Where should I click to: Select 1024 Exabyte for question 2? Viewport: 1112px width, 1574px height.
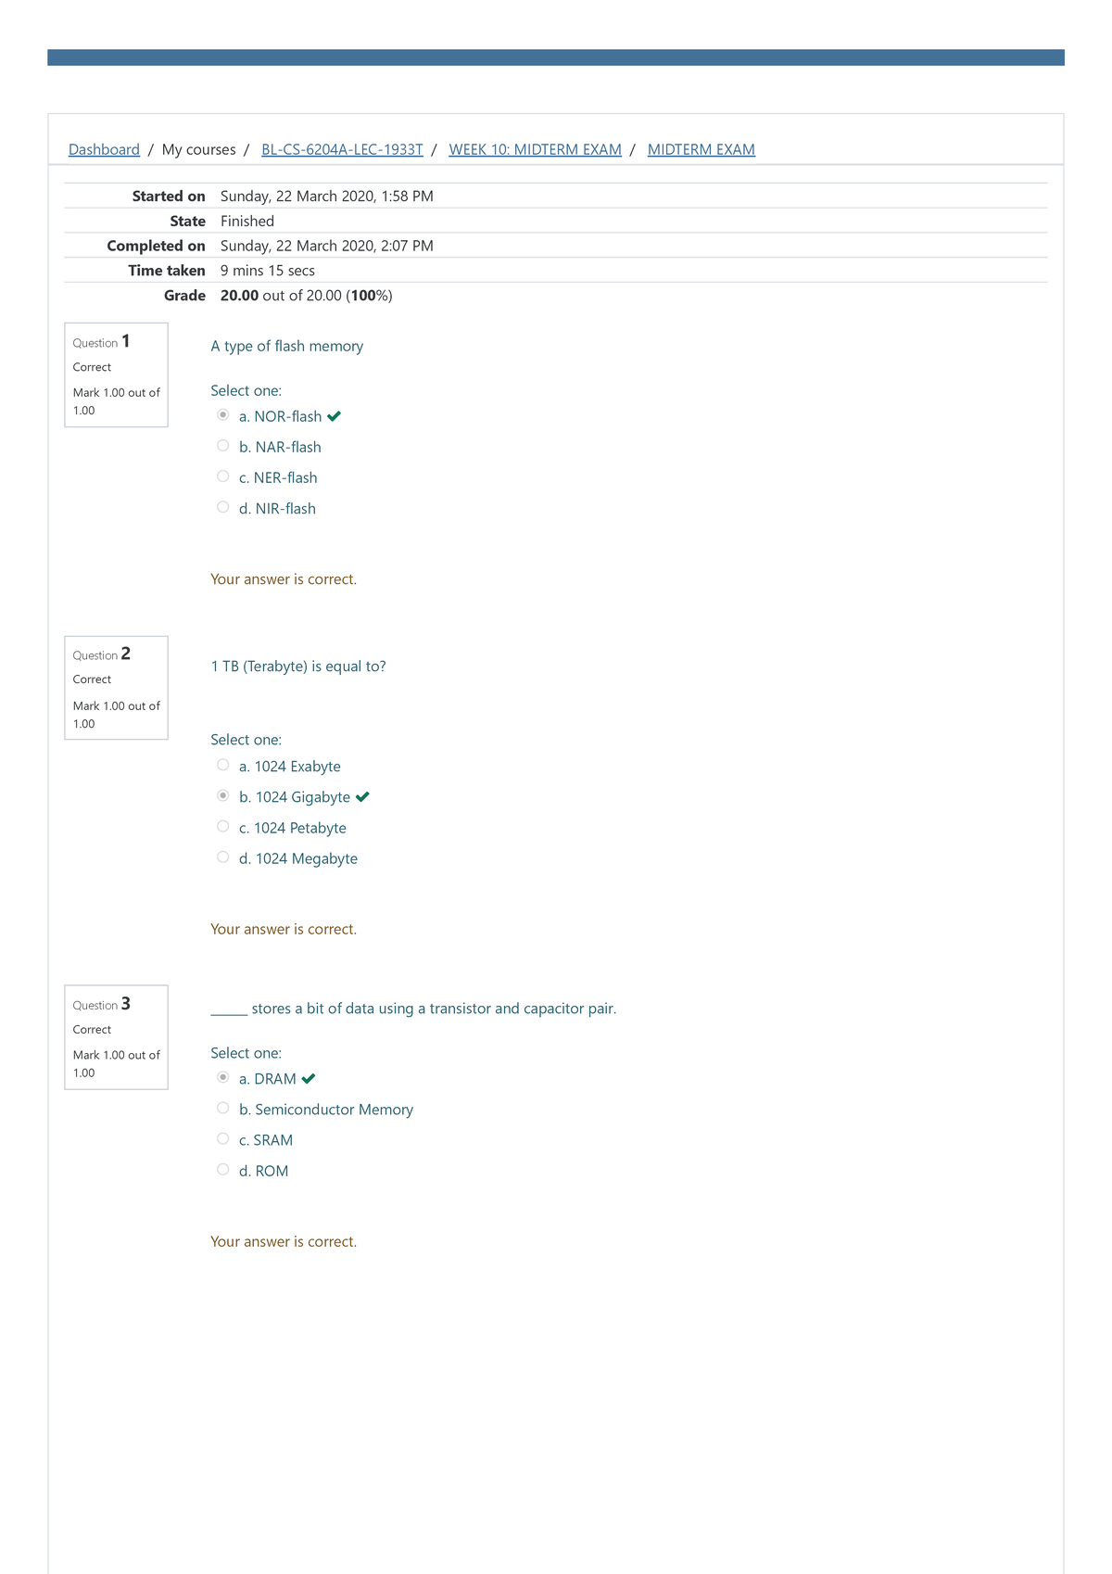pos(222,764)
